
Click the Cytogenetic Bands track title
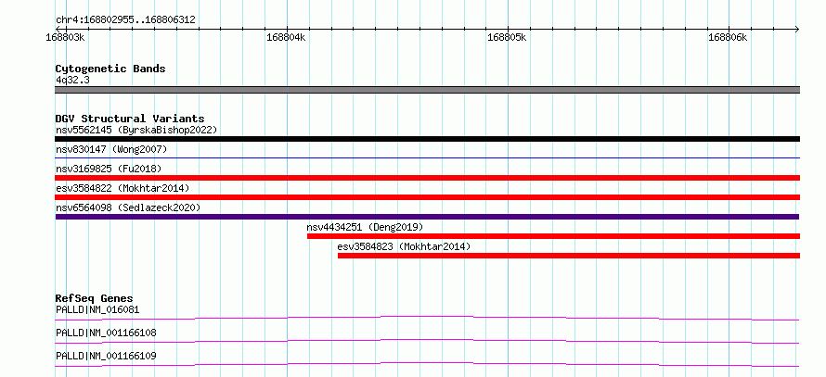[110, 69]
